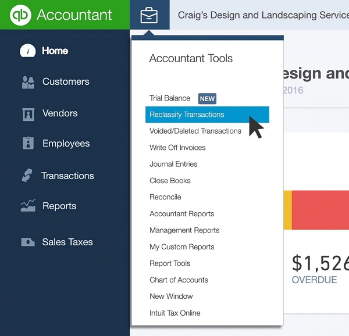This screenshot has height=336, width=349.
Task: Open the Accountant Tools briefcase icon
Action: click(x=149, y=15)
